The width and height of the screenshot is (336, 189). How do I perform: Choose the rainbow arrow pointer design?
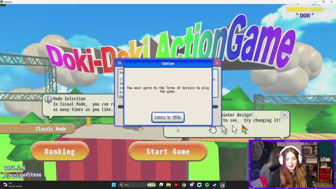[245, 130]
